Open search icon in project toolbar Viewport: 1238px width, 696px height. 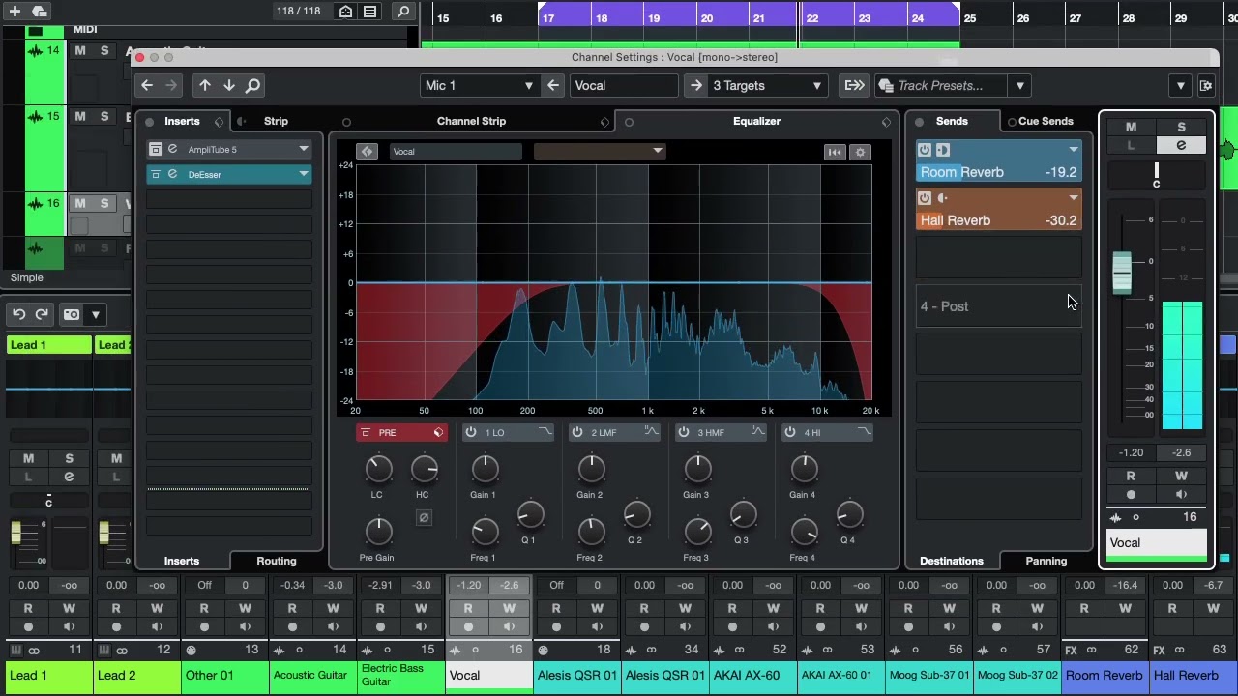[x=404, y=12]
